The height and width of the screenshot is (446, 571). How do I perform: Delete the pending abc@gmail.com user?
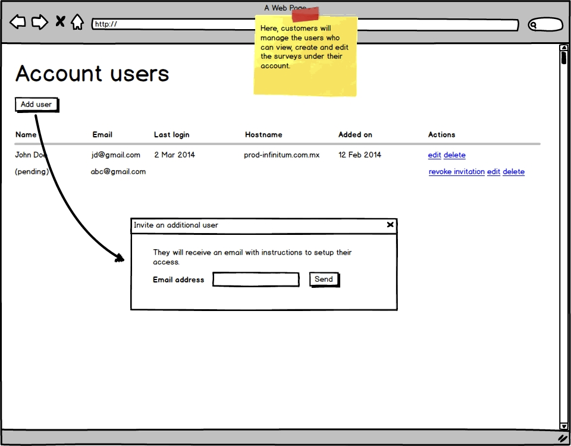pos(513,172)
